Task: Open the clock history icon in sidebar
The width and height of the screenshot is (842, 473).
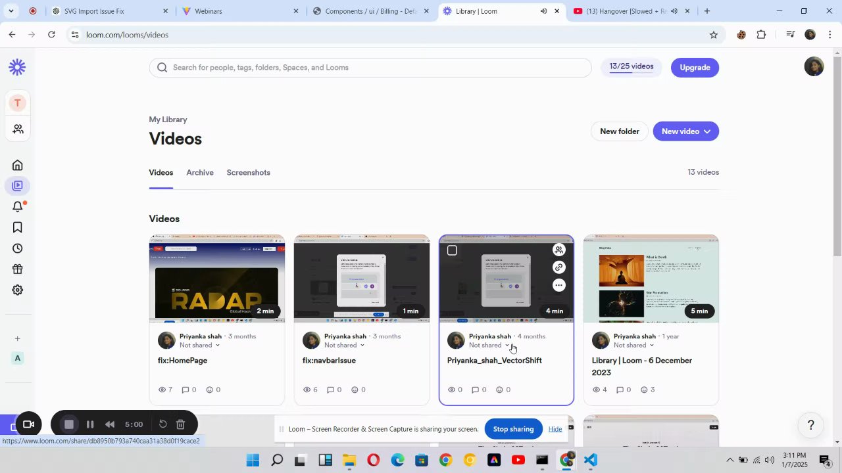Action: coord(18,248)
